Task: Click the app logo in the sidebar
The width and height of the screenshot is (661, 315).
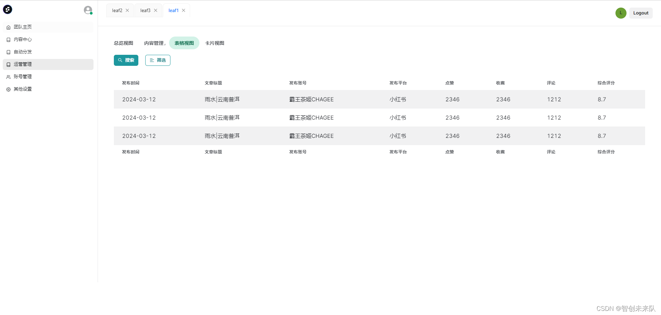Action: coord(8,10)
